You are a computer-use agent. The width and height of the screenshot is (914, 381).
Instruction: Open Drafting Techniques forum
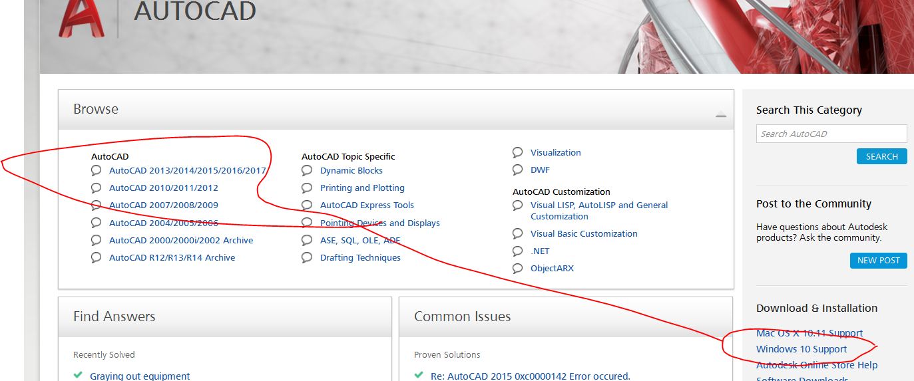coord(360,258)
